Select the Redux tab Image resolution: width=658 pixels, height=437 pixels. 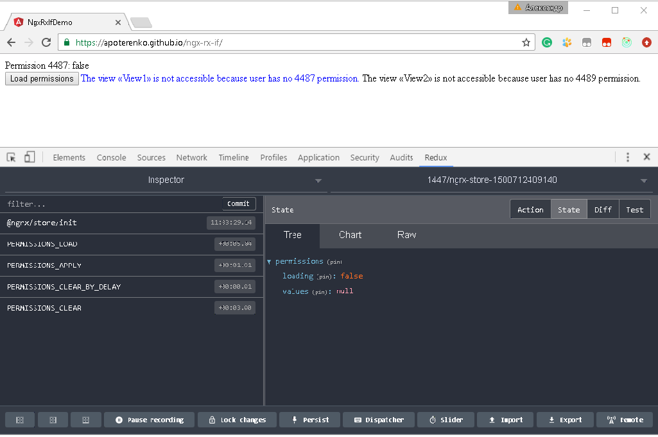[436, 158]
